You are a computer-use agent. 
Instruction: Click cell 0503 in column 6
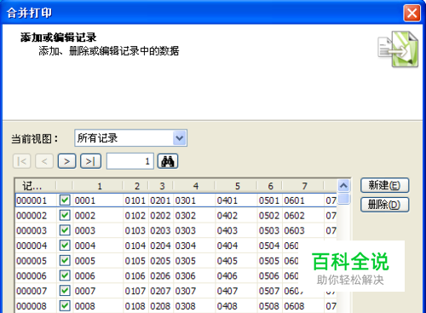point(269,230)
